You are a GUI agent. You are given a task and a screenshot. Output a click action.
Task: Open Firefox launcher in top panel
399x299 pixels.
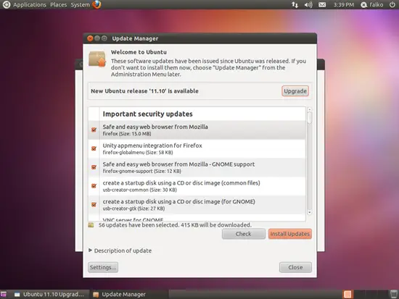tap(96, 4)
